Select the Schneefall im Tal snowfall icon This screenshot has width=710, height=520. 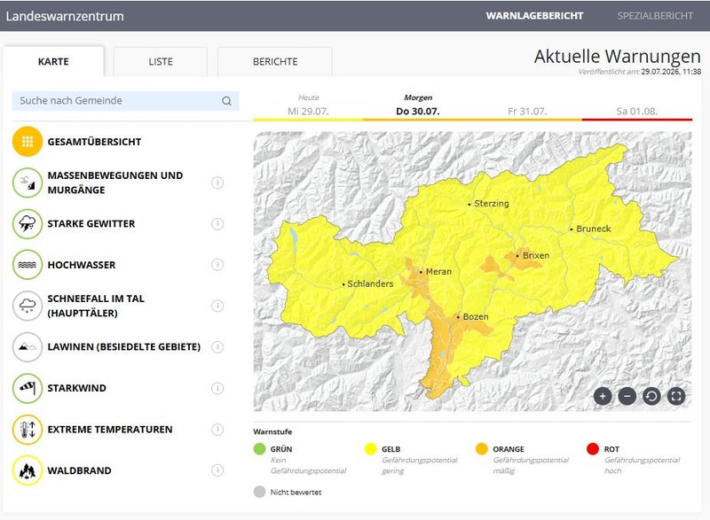click(28, 306)
